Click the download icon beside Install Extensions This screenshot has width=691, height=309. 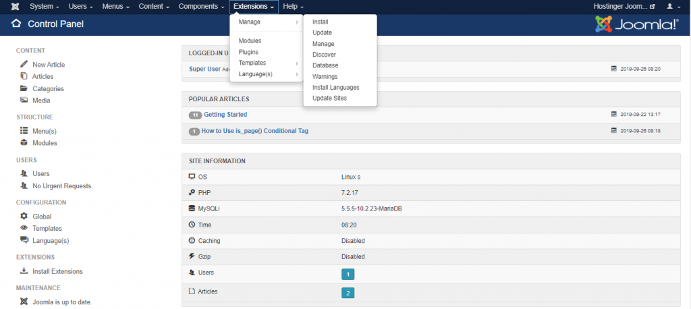click(24, 271)
